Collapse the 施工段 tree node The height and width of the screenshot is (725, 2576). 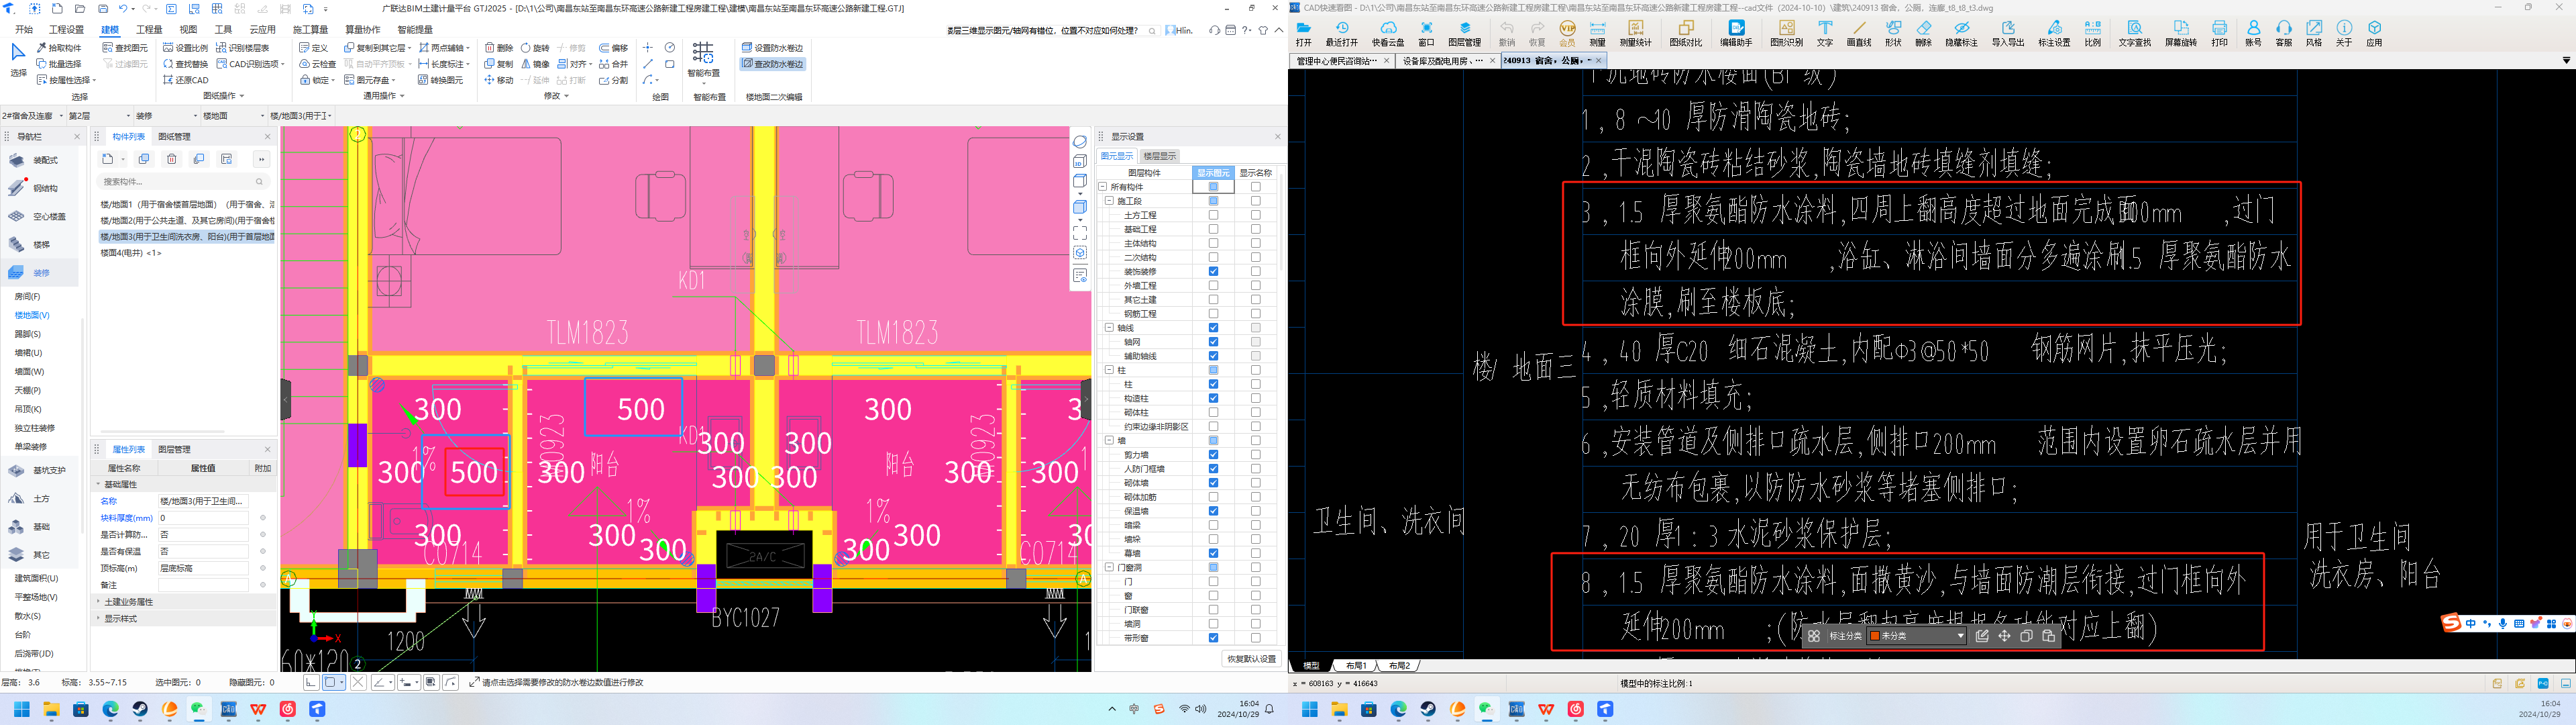coord(1109,201)
